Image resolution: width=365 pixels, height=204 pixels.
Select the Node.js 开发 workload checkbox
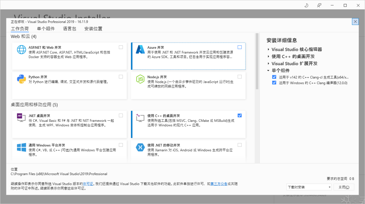click(x=240, y=77)
